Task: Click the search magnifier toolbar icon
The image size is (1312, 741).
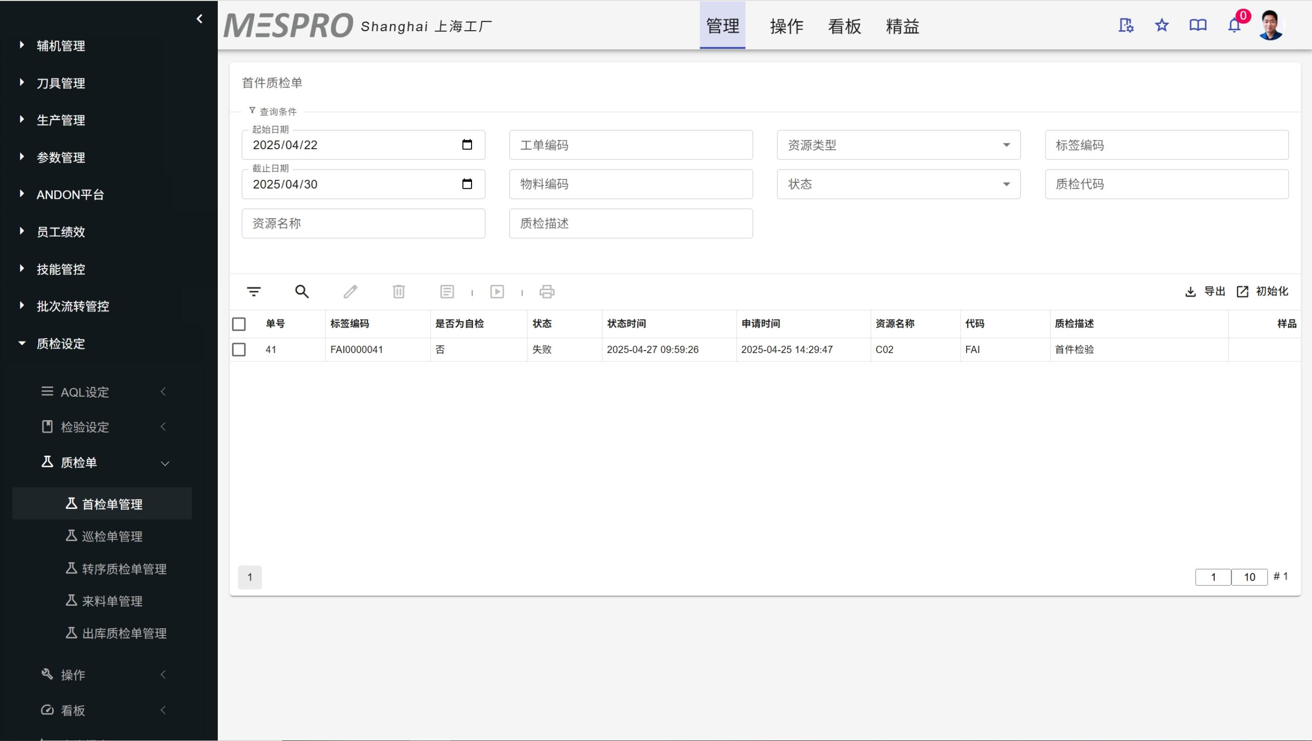Action: (x=302, y=292)
